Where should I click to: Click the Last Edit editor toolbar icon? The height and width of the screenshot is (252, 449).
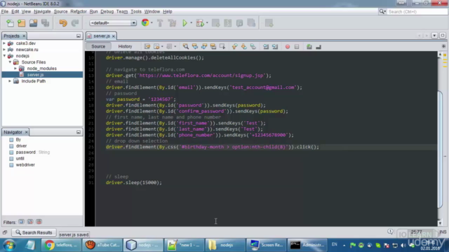point(147,47)
